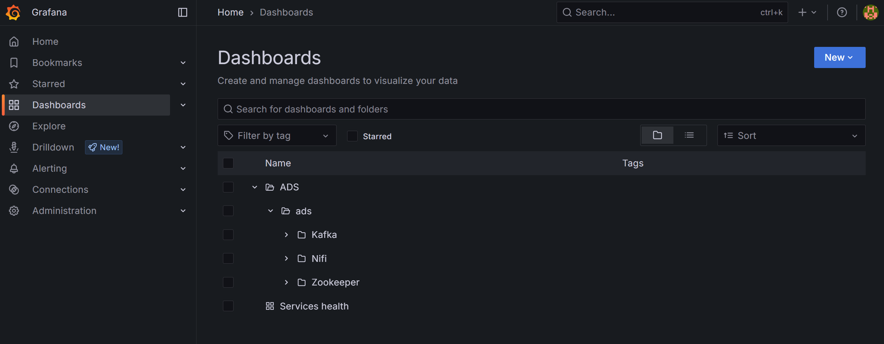
Task: Open Starred in the sidebar
Action: [49, 84]
